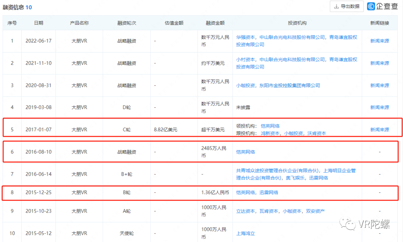Select the date 2016-08-10
403x242 pixels.
point(38,152)
